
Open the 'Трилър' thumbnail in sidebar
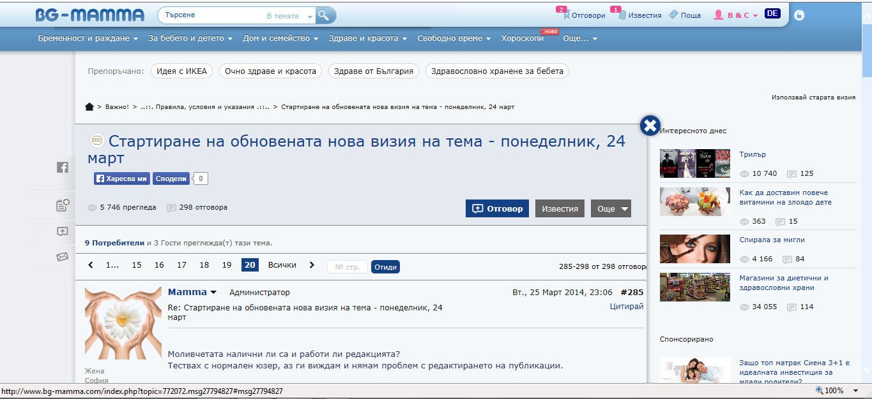click(x=694, y=164)
